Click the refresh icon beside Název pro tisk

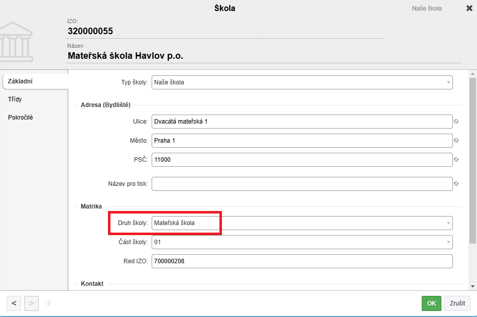coord(456,184)
